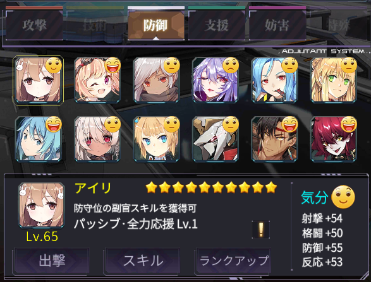The image size is (371, 282).
Task: Pick the dark-haired scarred male adjutant
Action: click(275, 139)
